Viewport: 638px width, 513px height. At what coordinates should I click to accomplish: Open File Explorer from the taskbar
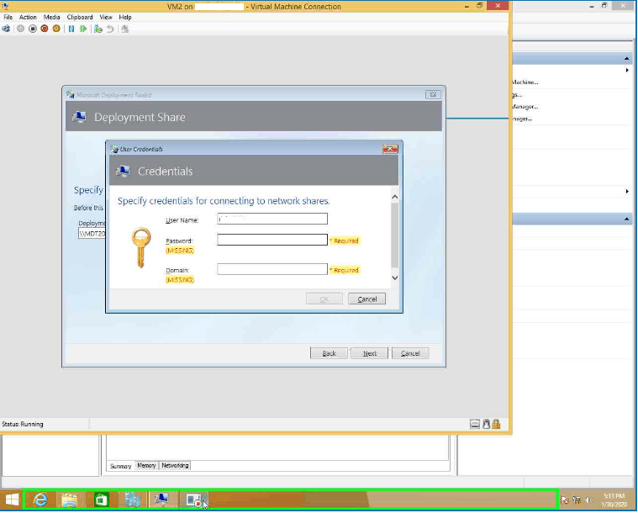click(70, 500)
